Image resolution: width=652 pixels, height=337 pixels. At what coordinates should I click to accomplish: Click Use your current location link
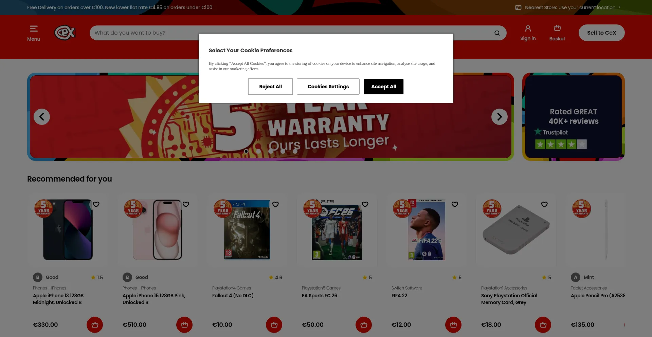click(587, 7)
